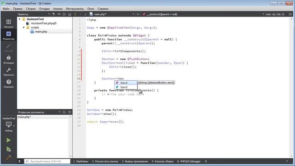Close the Проекты side panel
This screenshot has height=166, width=295.
70,14
